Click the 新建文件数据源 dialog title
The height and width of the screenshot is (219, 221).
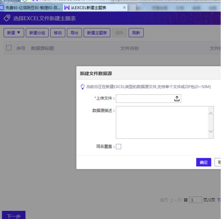[x=96, y=73]
